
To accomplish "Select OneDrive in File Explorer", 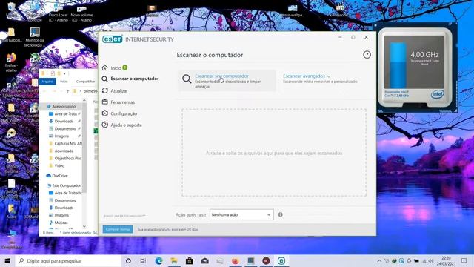I will 59,176.
